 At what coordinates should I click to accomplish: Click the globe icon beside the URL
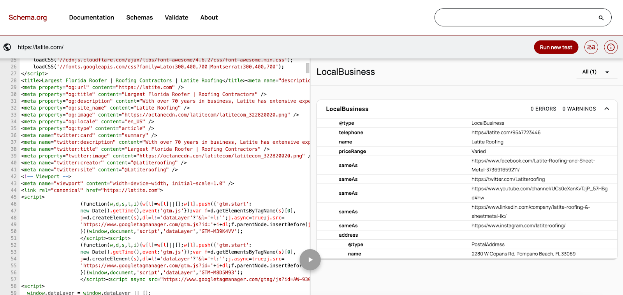pyautogui.click(x=7, y=47)
